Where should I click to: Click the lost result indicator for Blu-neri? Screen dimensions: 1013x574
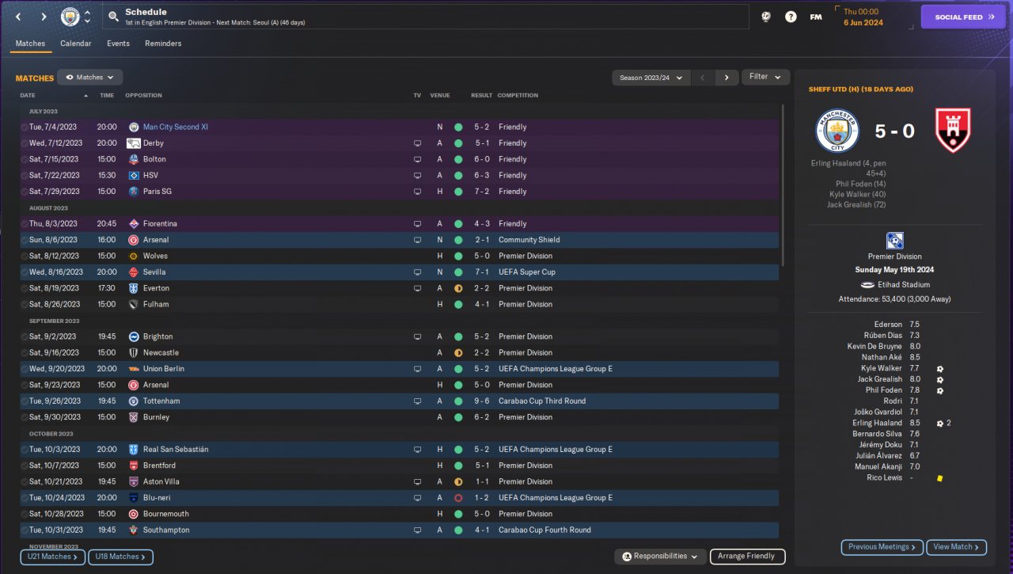[x=458, y=498]
